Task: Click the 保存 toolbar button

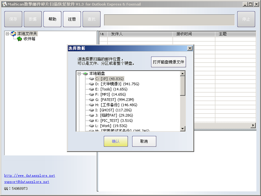Action: click(x=13, y=19)
